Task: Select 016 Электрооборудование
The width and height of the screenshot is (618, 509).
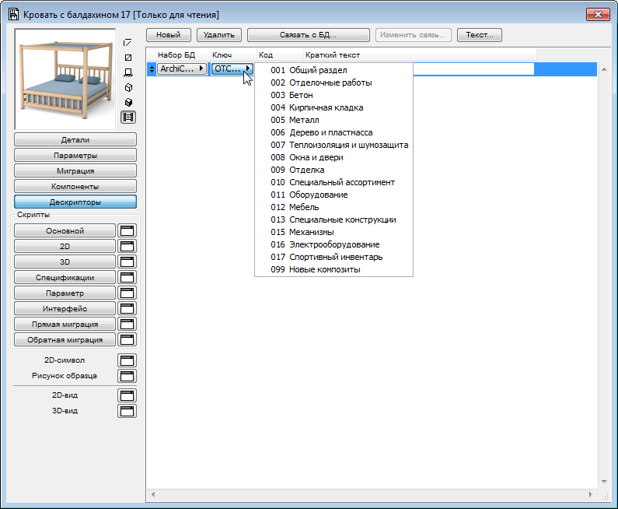Action: point(333,244)
